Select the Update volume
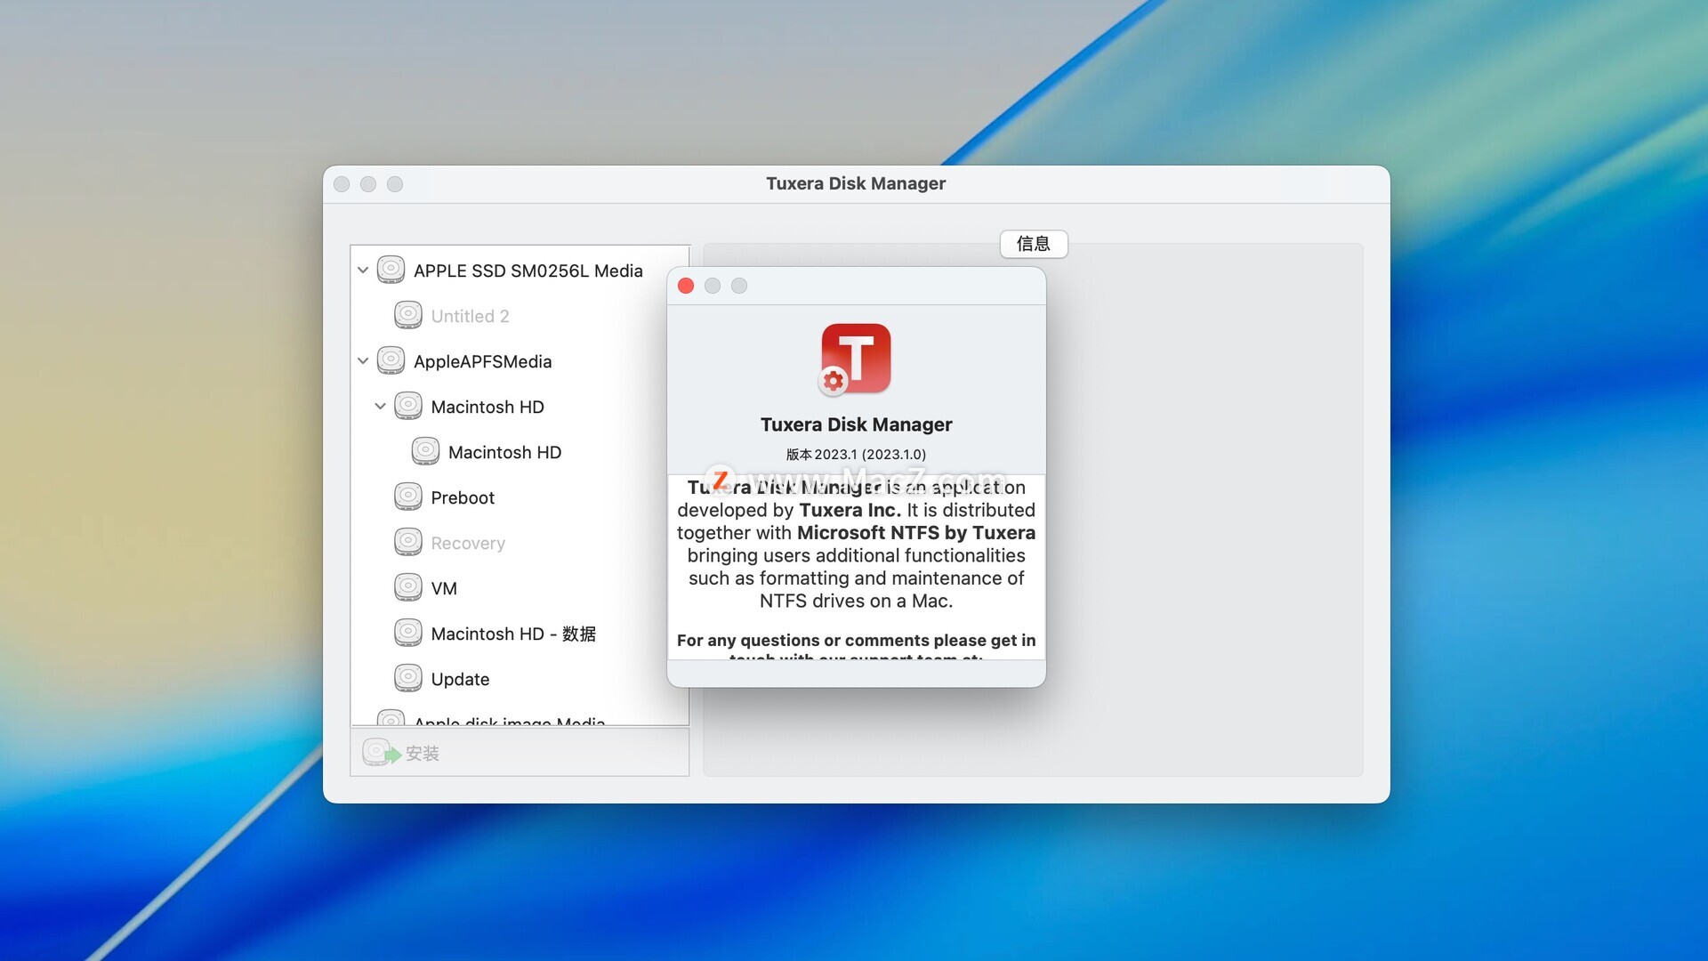 click(520, 679)
